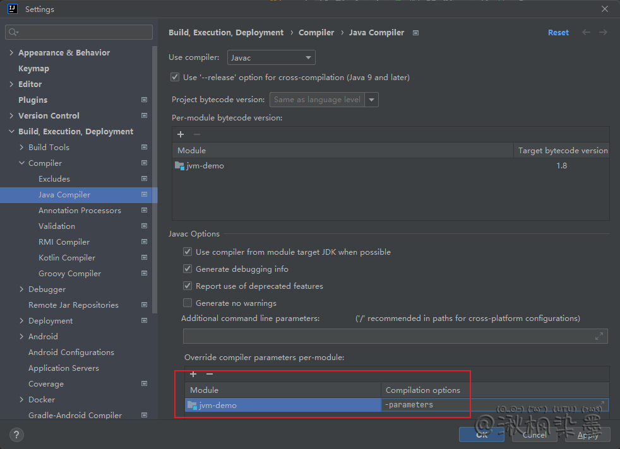Viewport: 620px width, 449px height.
Task: Enable Generate no warnings checkbox
Action: point(188,303)
